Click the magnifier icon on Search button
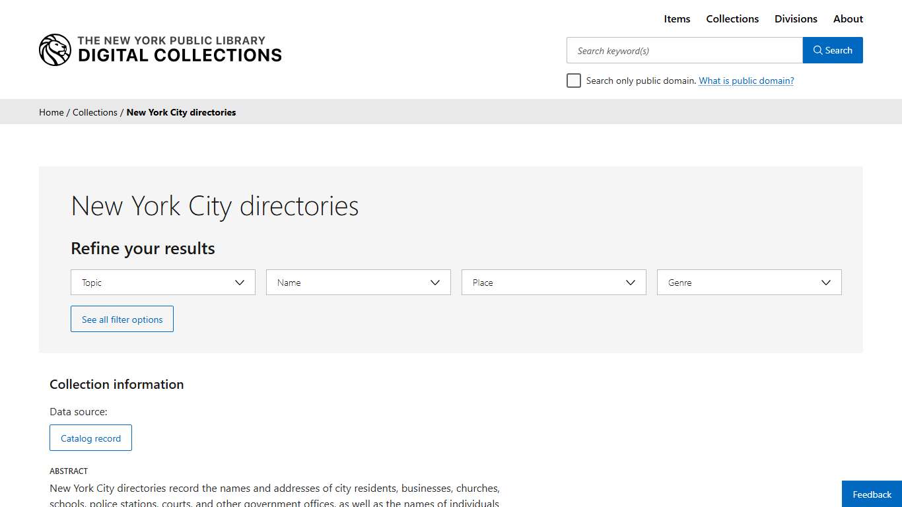This screenshot has width=902, height=507. (x=818, y=50)
